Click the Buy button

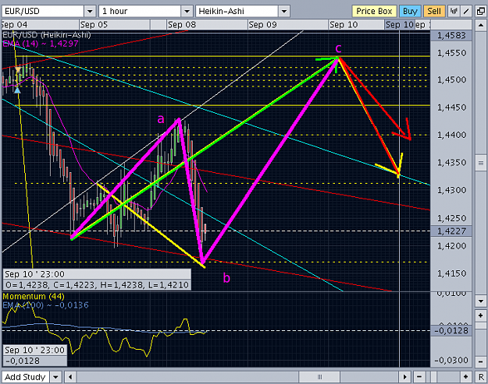click(410, 11)
